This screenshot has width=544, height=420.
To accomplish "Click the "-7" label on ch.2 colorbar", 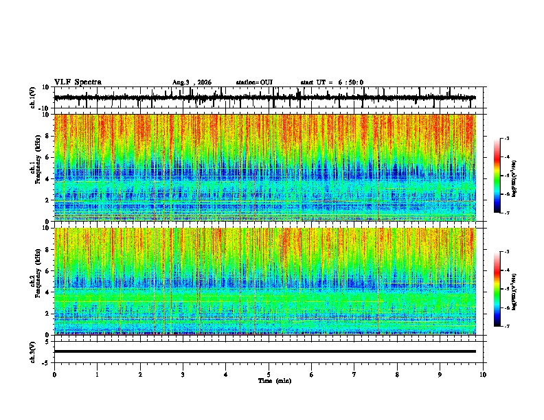I will pos(506,326).
